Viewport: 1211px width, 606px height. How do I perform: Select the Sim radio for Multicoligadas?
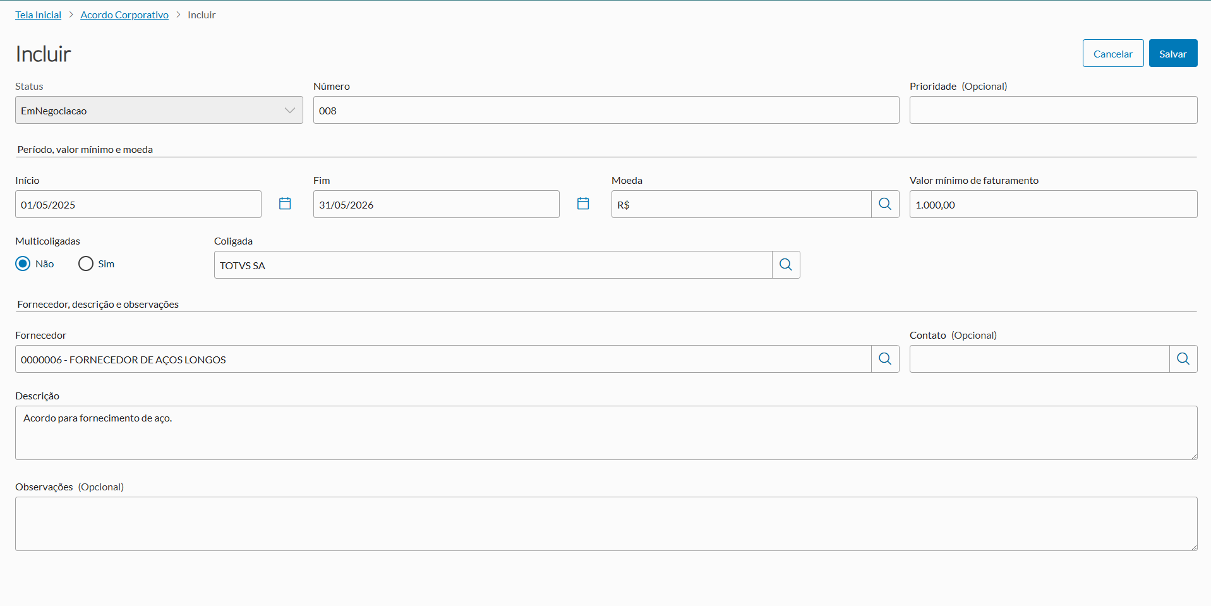point(86,264)
